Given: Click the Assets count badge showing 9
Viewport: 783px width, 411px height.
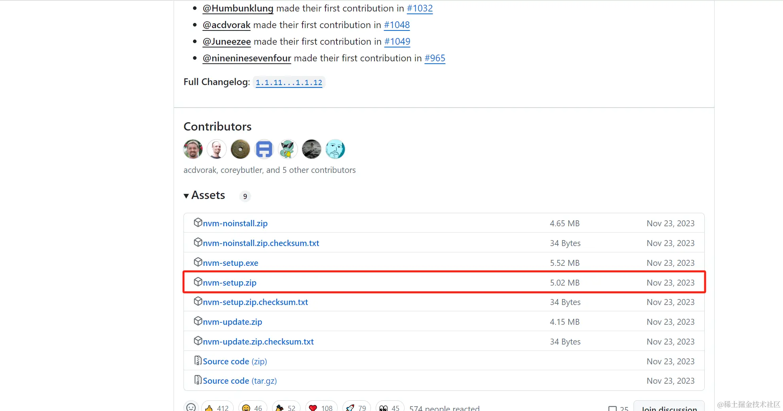Looking at the screenshot, I should (245, 196).
